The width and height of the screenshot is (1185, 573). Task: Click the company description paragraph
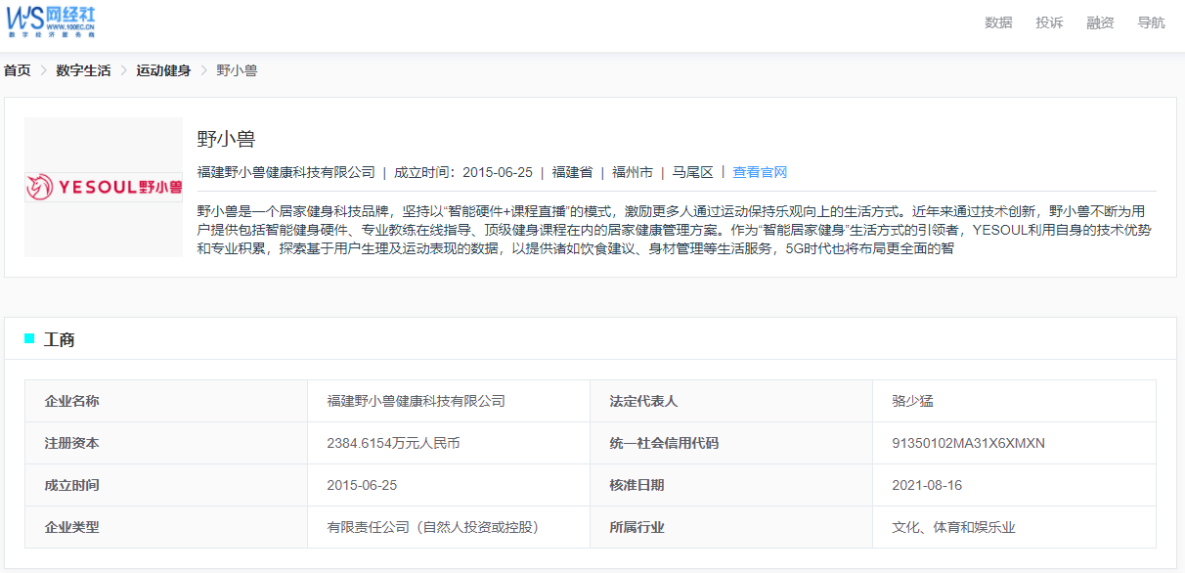point(676,230)
